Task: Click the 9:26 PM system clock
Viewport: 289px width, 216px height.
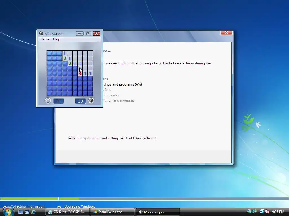Action: point(278,212)
